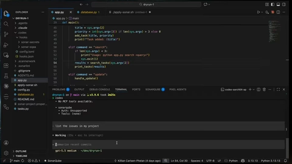Open notifications bell in status bar
This screenshot has height=164, width=292.
(x=285, y=161)
